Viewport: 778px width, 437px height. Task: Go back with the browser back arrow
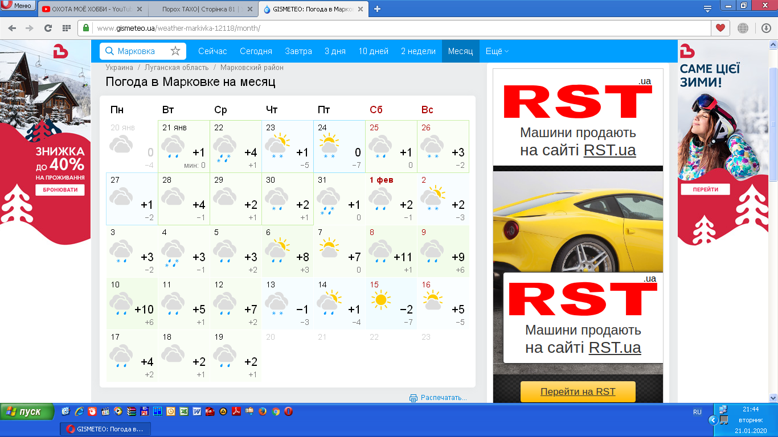pos(12,28)
